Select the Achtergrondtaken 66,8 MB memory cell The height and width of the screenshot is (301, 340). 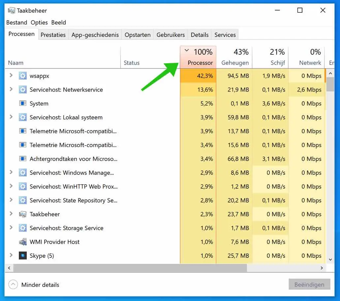234,159
